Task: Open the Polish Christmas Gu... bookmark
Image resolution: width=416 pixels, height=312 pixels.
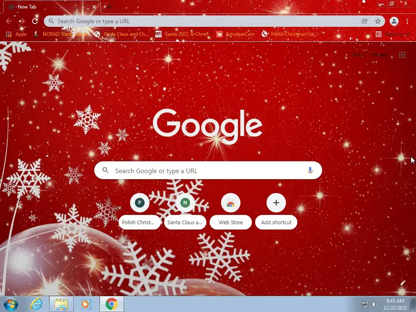Action: (x=289, y=34)
